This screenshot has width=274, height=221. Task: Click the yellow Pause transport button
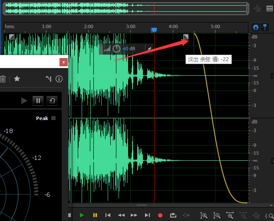coord(95,215)
